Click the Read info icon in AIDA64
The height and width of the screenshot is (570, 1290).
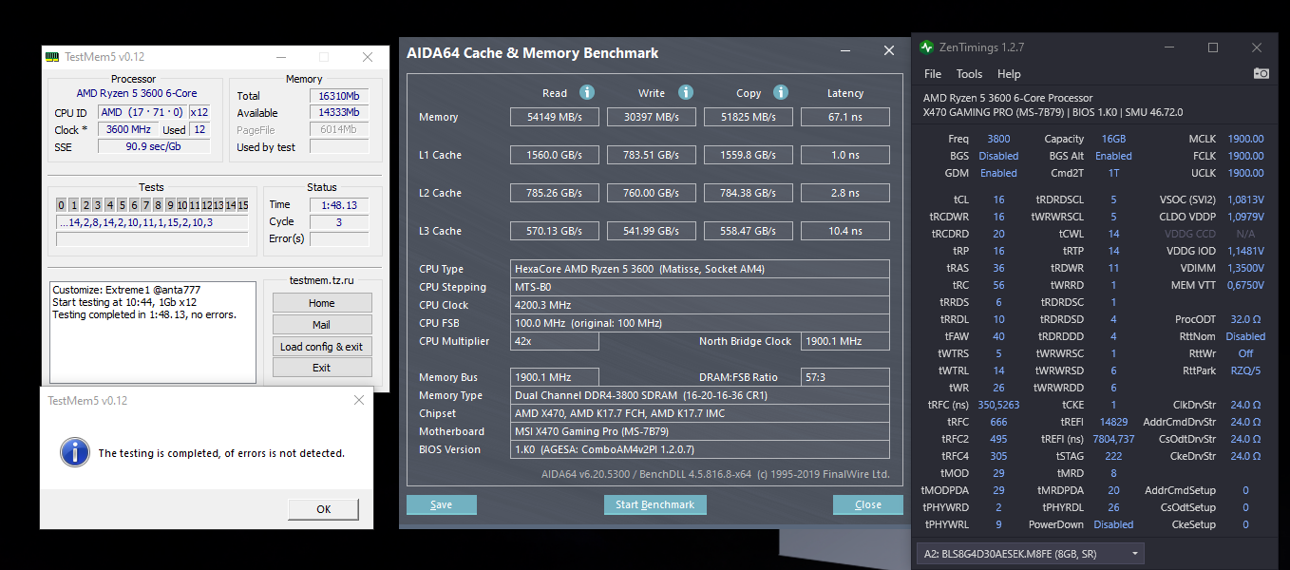click(x=587, y=92)
